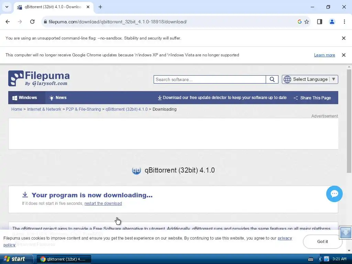Open the News menu item
Screen dimensions: 352x264
[x=58, y=98]
